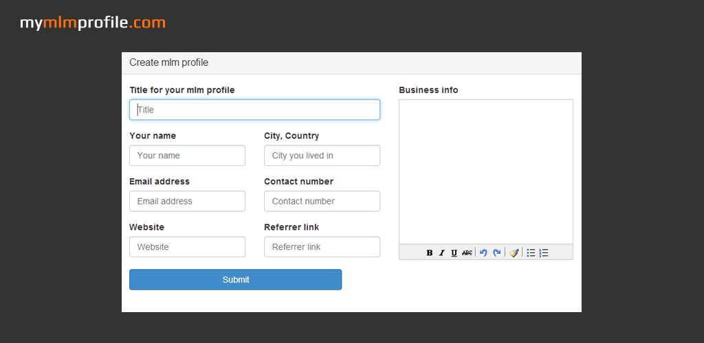Toggle strikethrough formatting in editor toolbar
Screen dimensions: 704x343
tap(467, 253)
